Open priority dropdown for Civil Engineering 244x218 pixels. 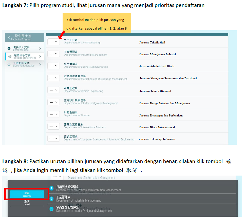(53, 42)
